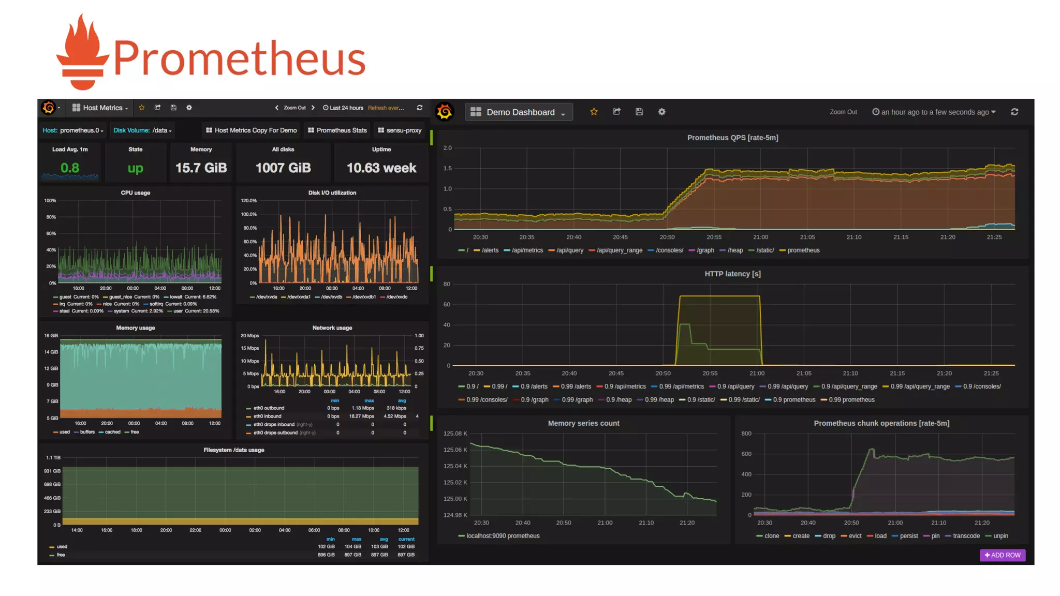Star the Host Metrics dashboard

point(141,108)
